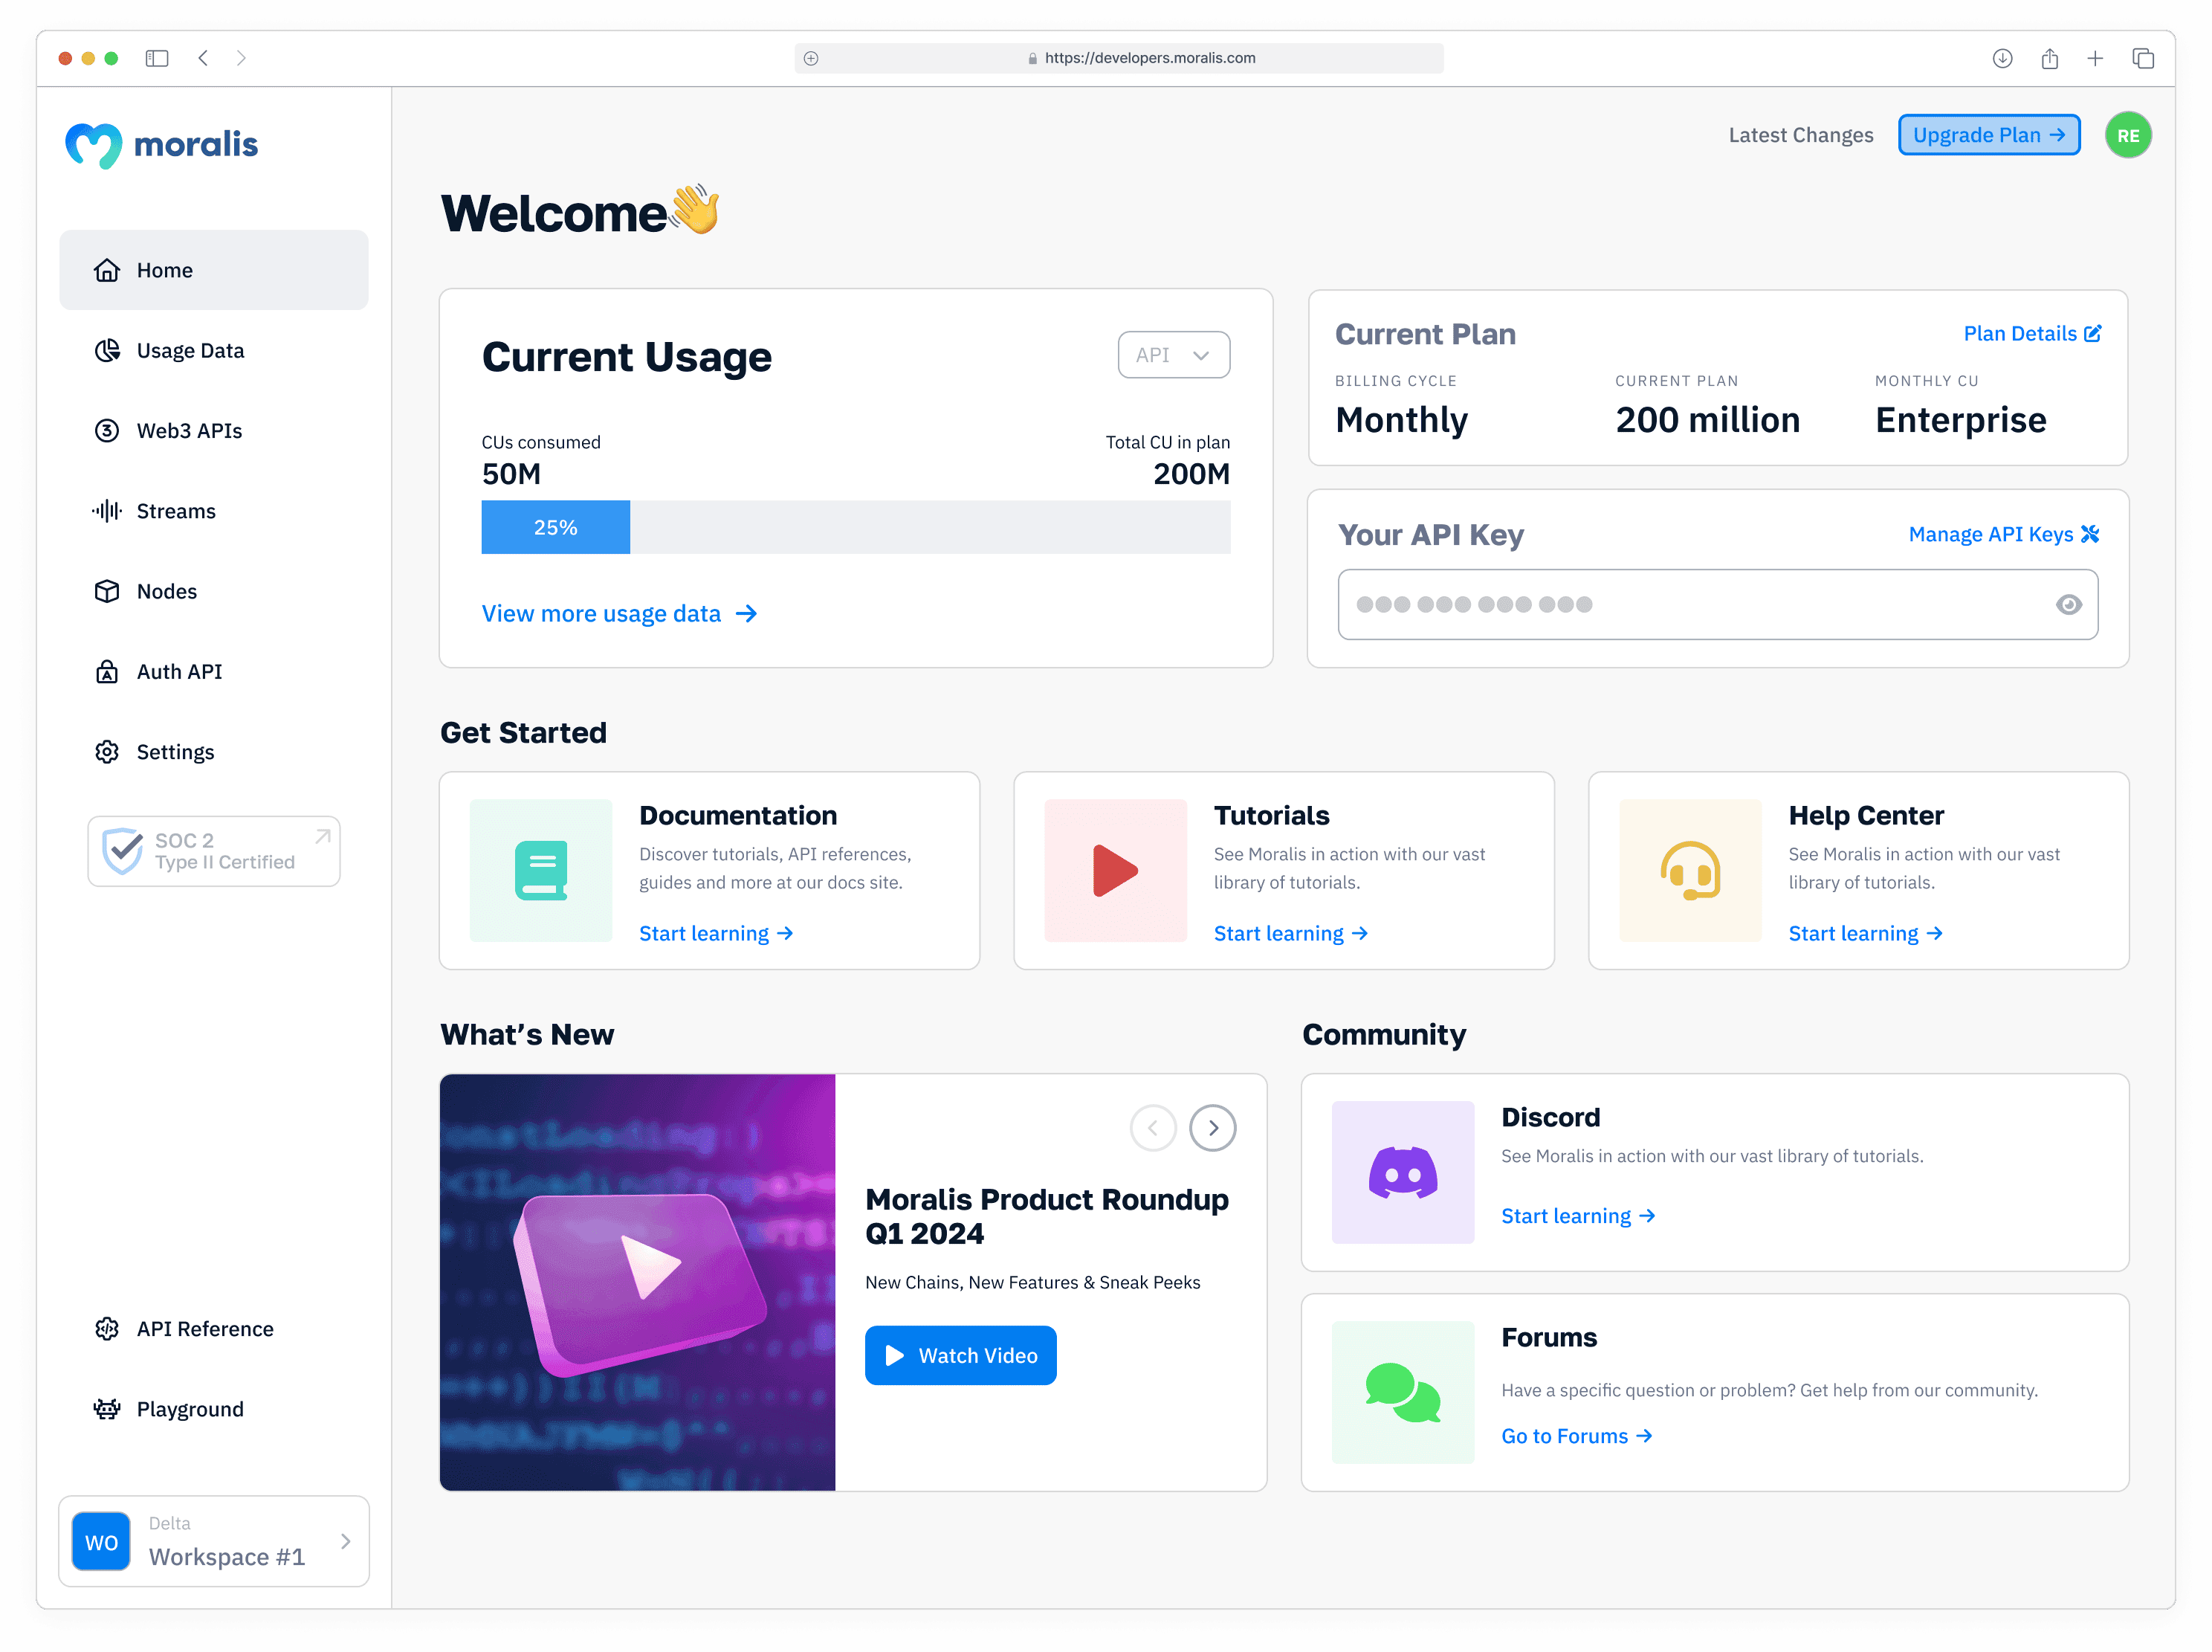
Task: Click the WO workspace badge
Action: 101,1541
